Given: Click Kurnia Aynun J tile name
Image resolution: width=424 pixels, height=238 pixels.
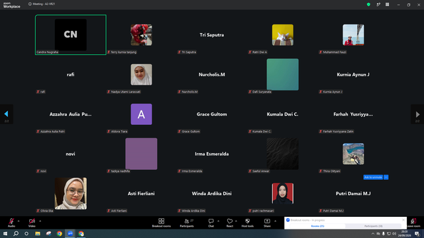Looking at the screenshot, I should 353,75.
